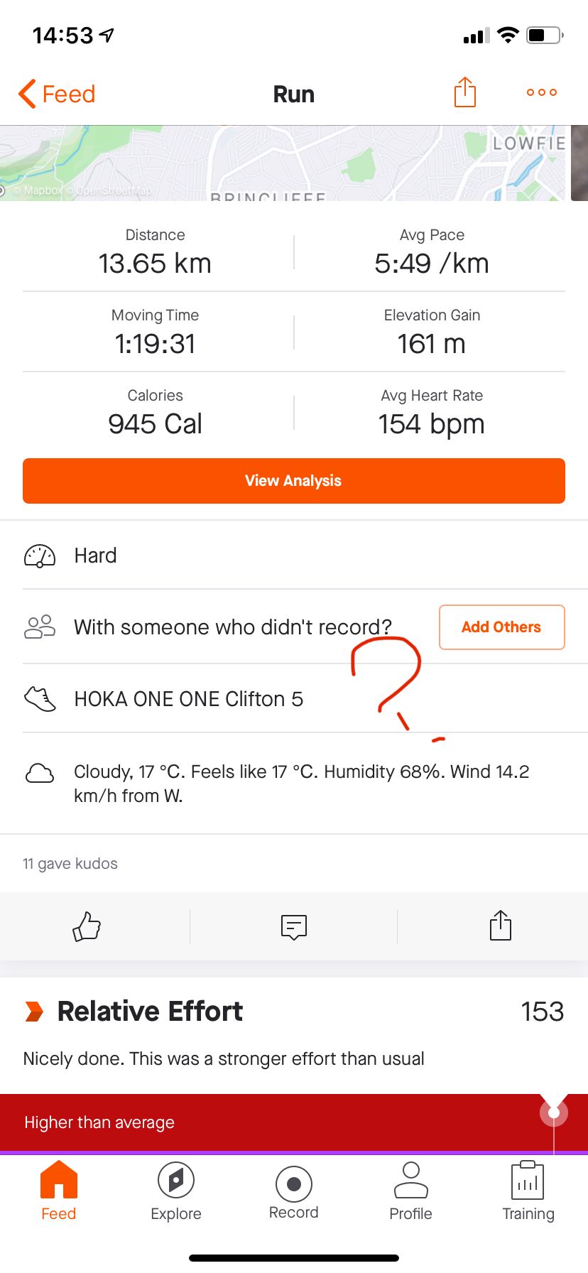The width and height of the screenshot is (588, 1273).
Task: Open the route map thumbnail
Action: pos(284,163)
